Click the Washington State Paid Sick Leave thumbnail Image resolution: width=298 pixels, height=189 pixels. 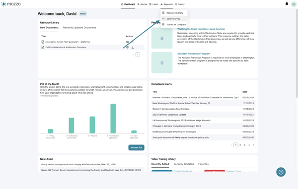(162, 38)
